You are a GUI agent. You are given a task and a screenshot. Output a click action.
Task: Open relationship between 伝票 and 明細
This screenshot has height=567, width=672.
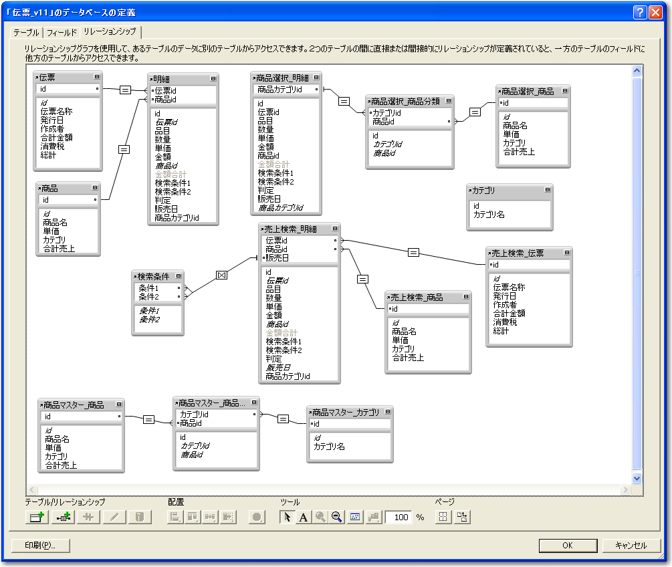[124, 90]
